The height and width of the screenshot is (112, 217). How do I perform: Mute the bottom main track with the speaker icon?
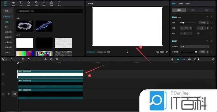click(9, 94)
